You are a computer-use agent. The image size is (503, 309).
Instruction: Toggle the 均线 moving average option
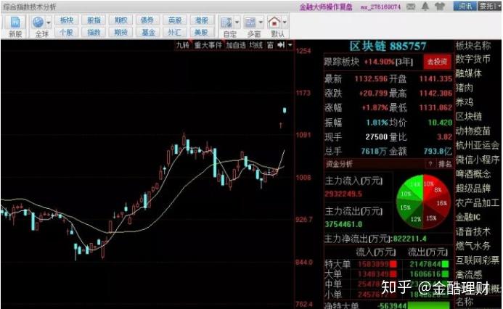pos(256,45)
